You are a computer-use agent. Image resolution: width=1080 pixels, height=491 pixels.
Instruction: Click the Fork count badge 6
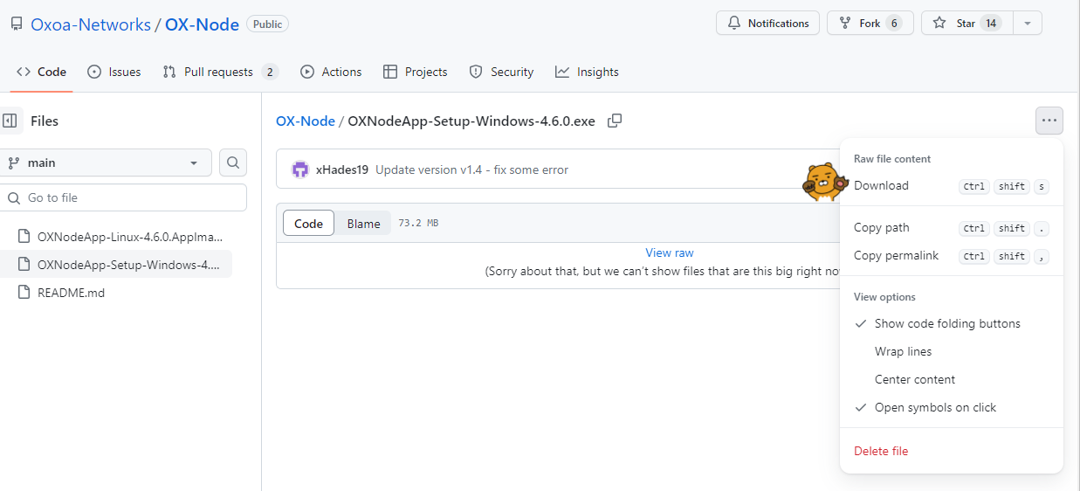[893, 24]
